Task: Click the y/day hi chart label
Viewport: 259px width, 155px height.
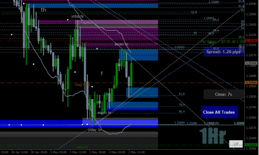Action: pyautogui.click(x=77, y=16)
